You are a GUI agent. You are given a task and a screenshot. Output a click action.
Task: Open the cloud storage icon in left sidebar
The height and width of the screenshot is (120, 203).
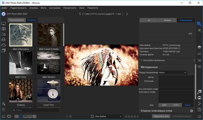tap(3, 45)
